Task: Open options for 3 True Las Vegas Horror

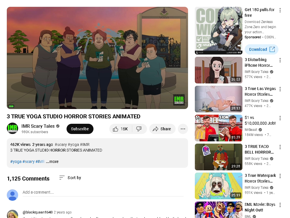Action: tap(280, 89)
